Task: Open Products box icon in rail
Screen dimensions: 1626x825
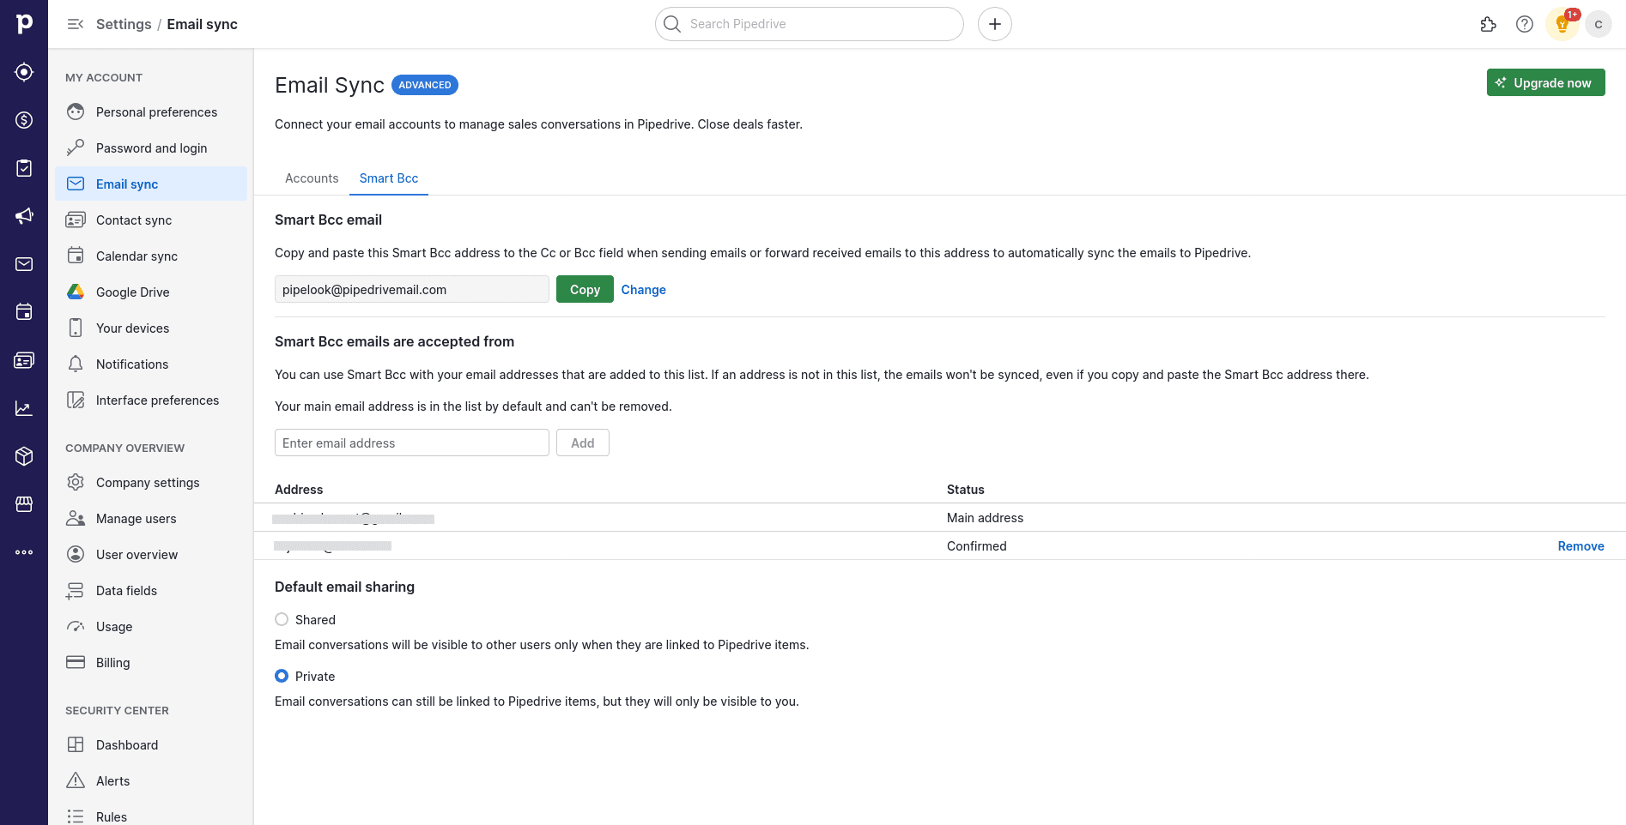Action: coord(24,456)
